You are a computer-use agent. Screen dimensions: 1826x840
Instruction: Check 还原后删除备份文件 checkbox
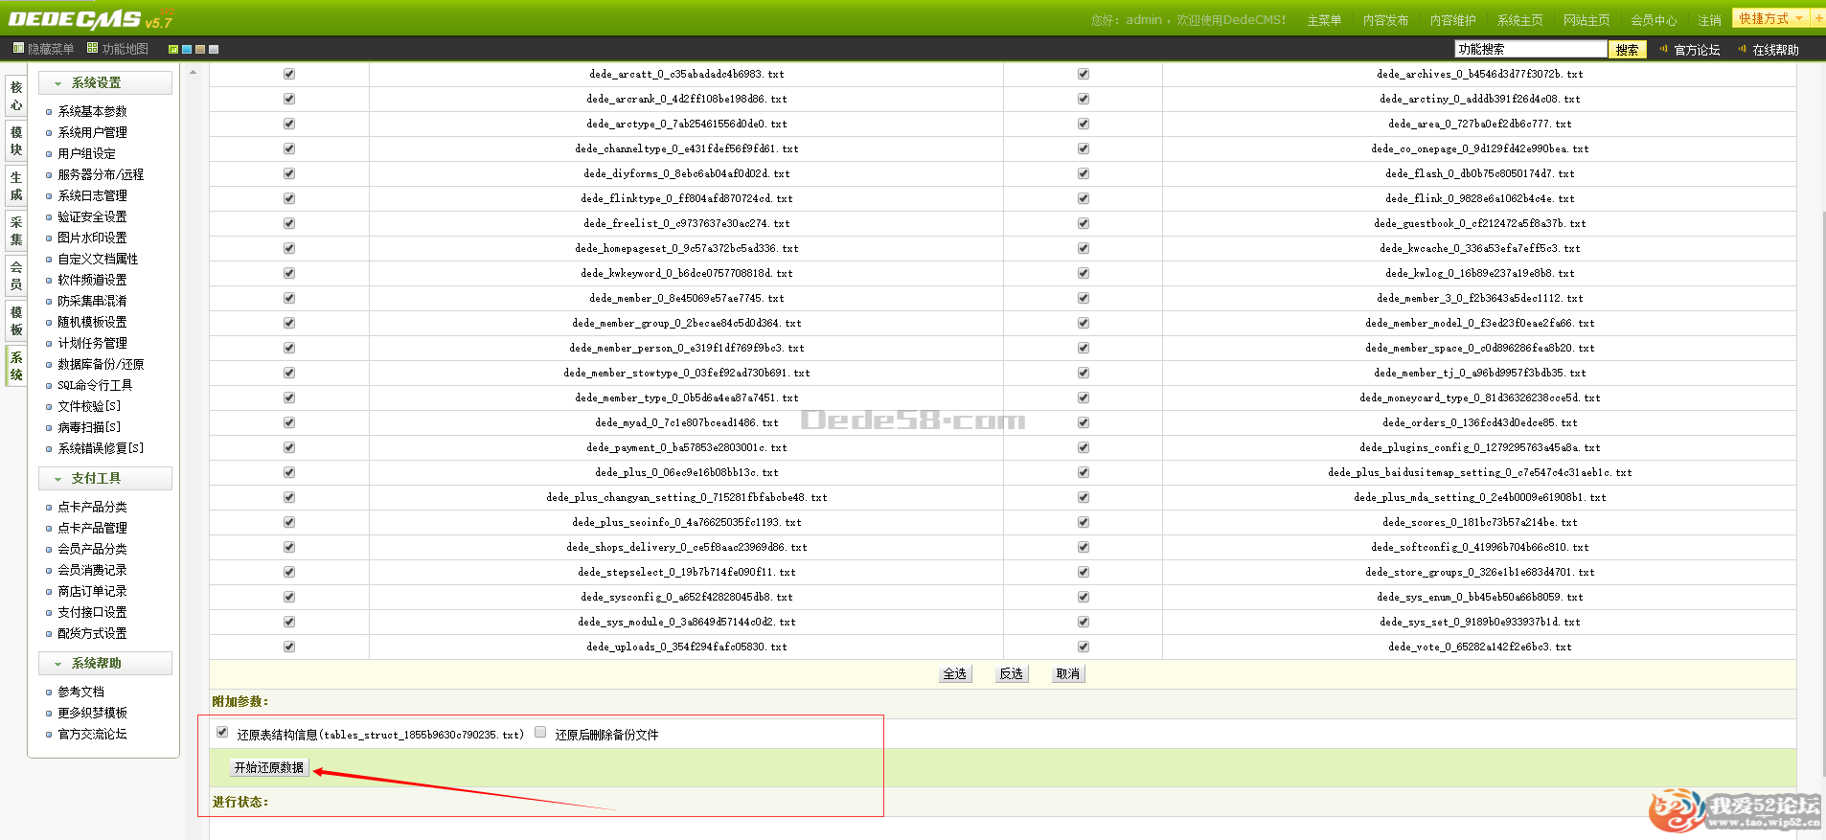pos(540,733)
